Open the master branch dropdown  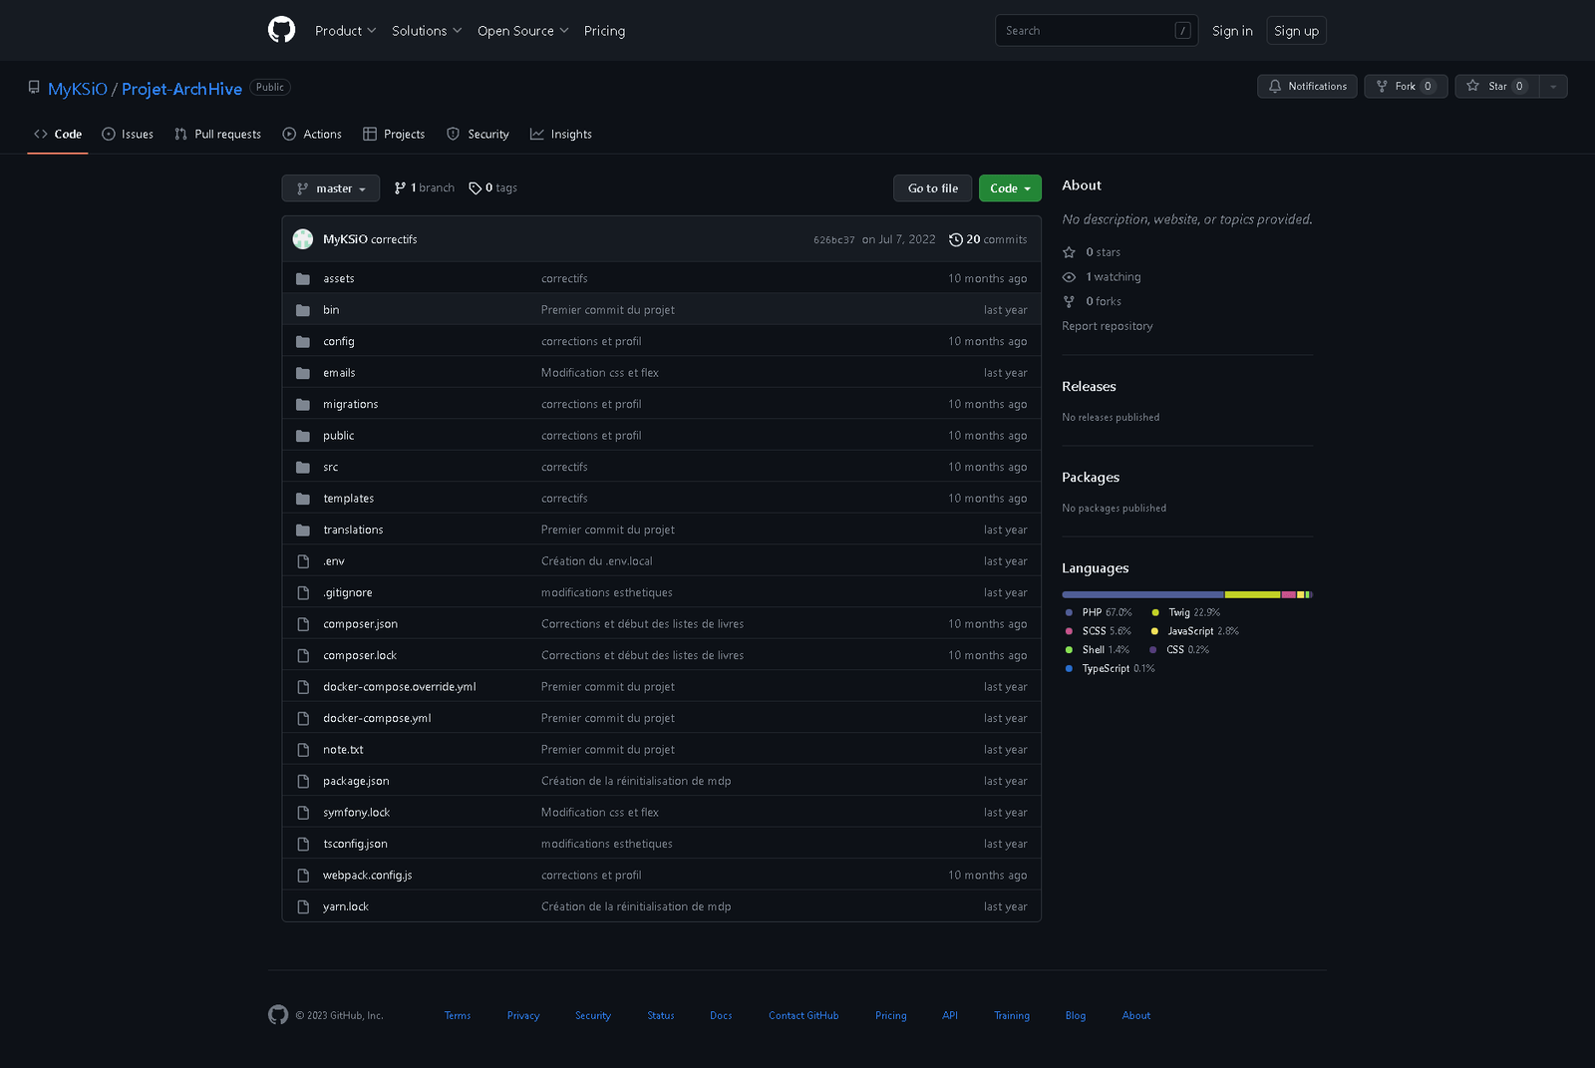pyautogui.click(x=330, y=188)
